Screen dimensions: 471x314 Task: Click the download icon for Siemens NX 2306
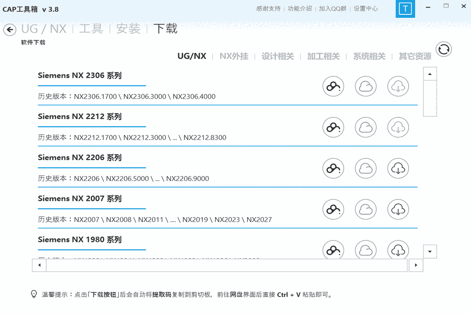(x=398, y=86)
